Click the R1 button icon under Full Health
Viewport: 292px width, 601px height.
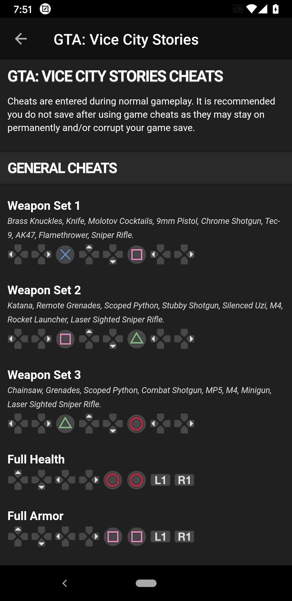(x=184, y=480)
